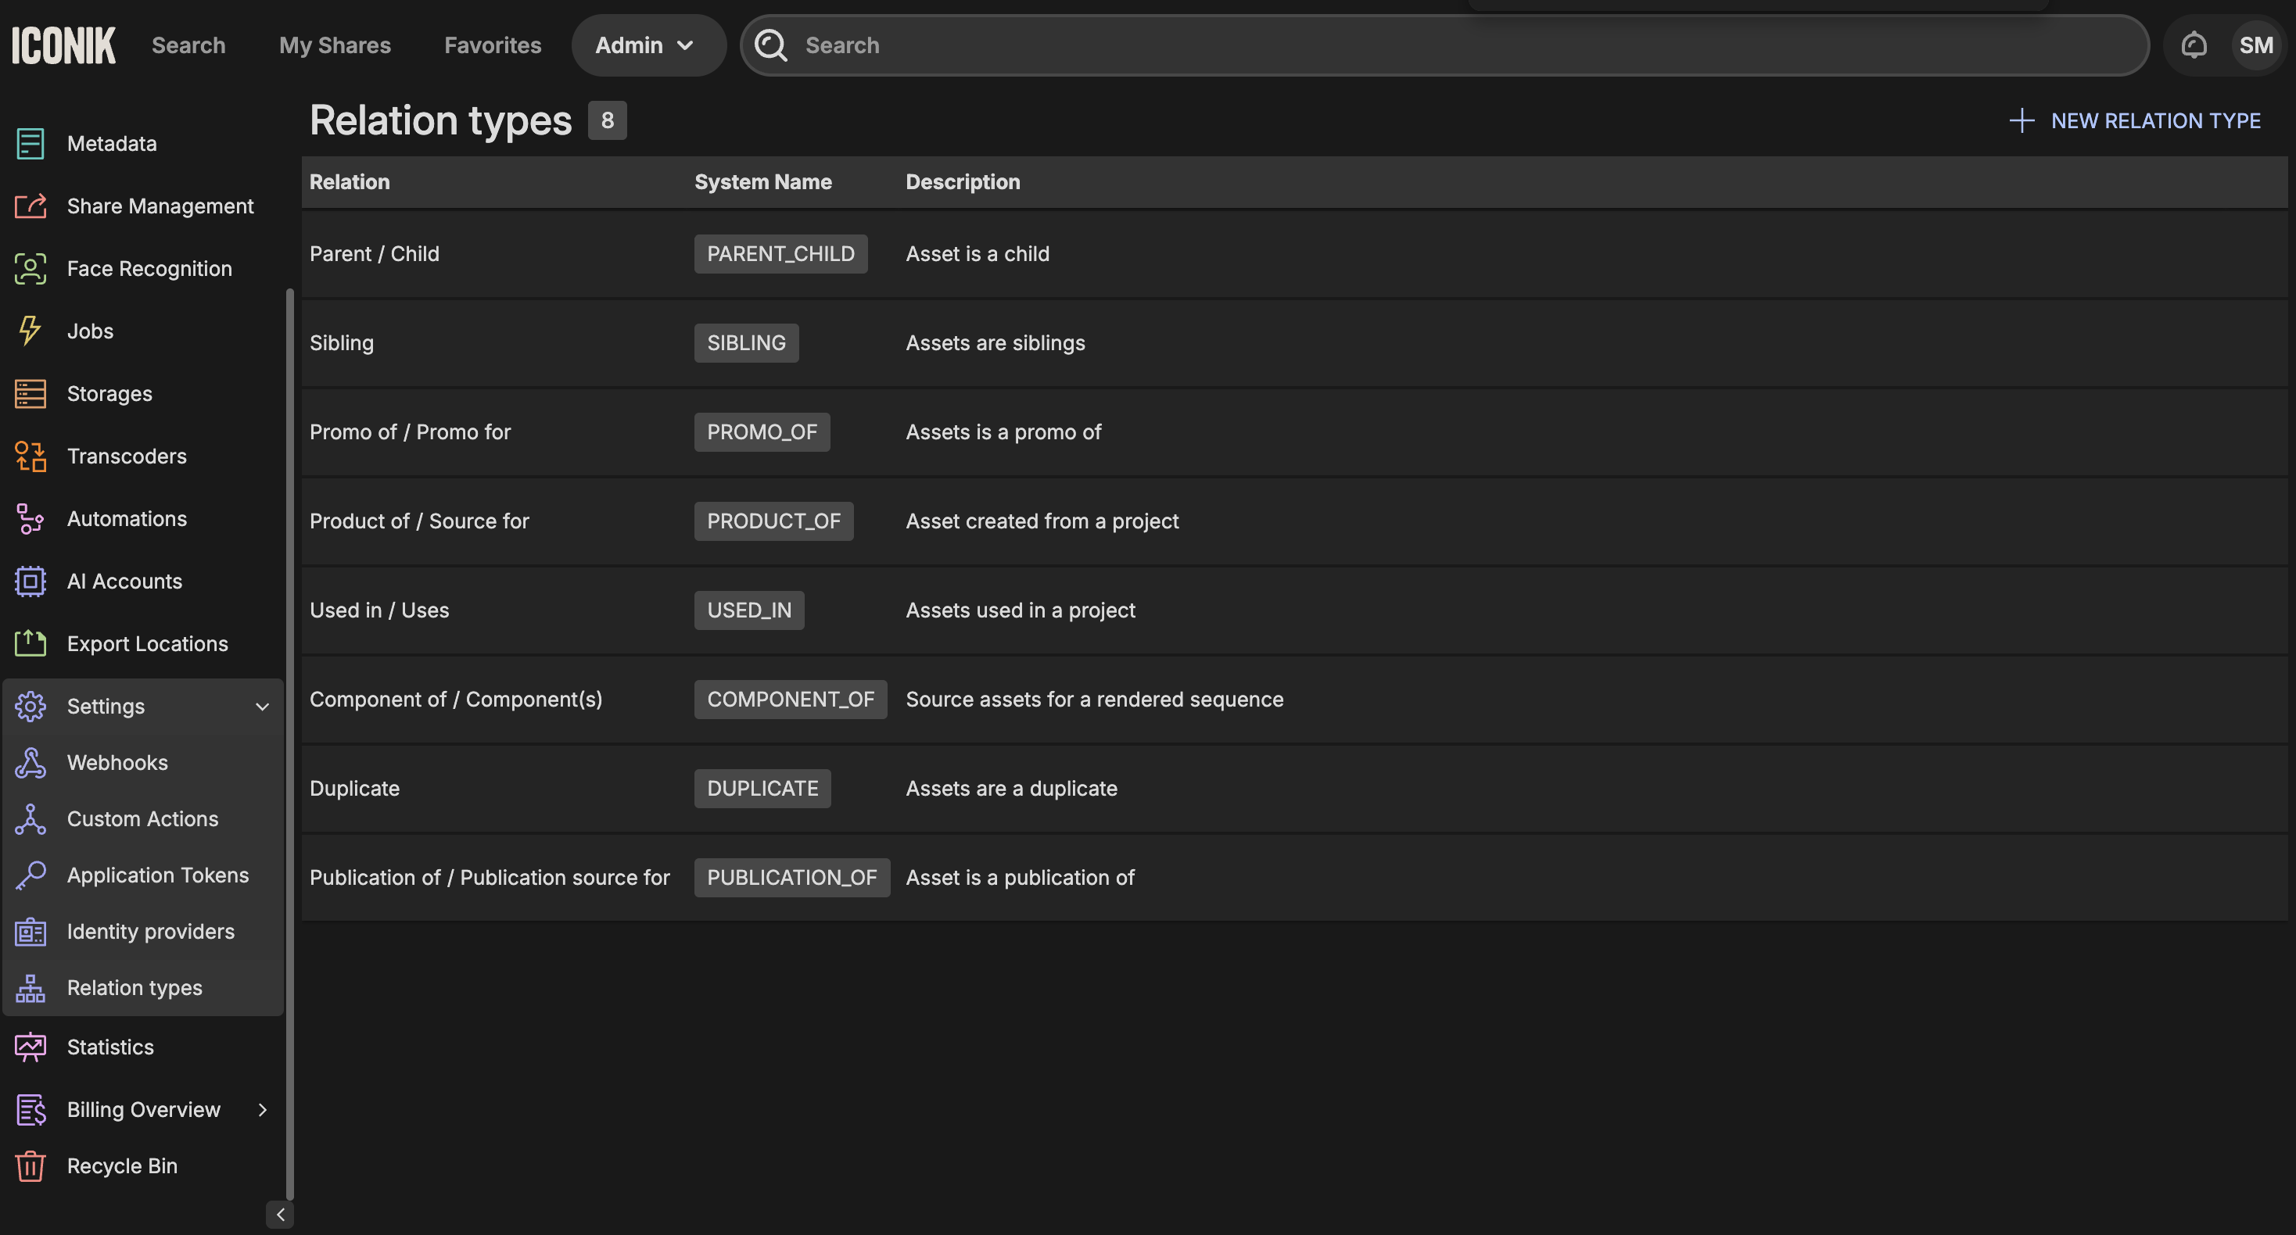Click the Transcoders sidebar icon
The height and width of the screenshot is (1235, 2296).
30,456
